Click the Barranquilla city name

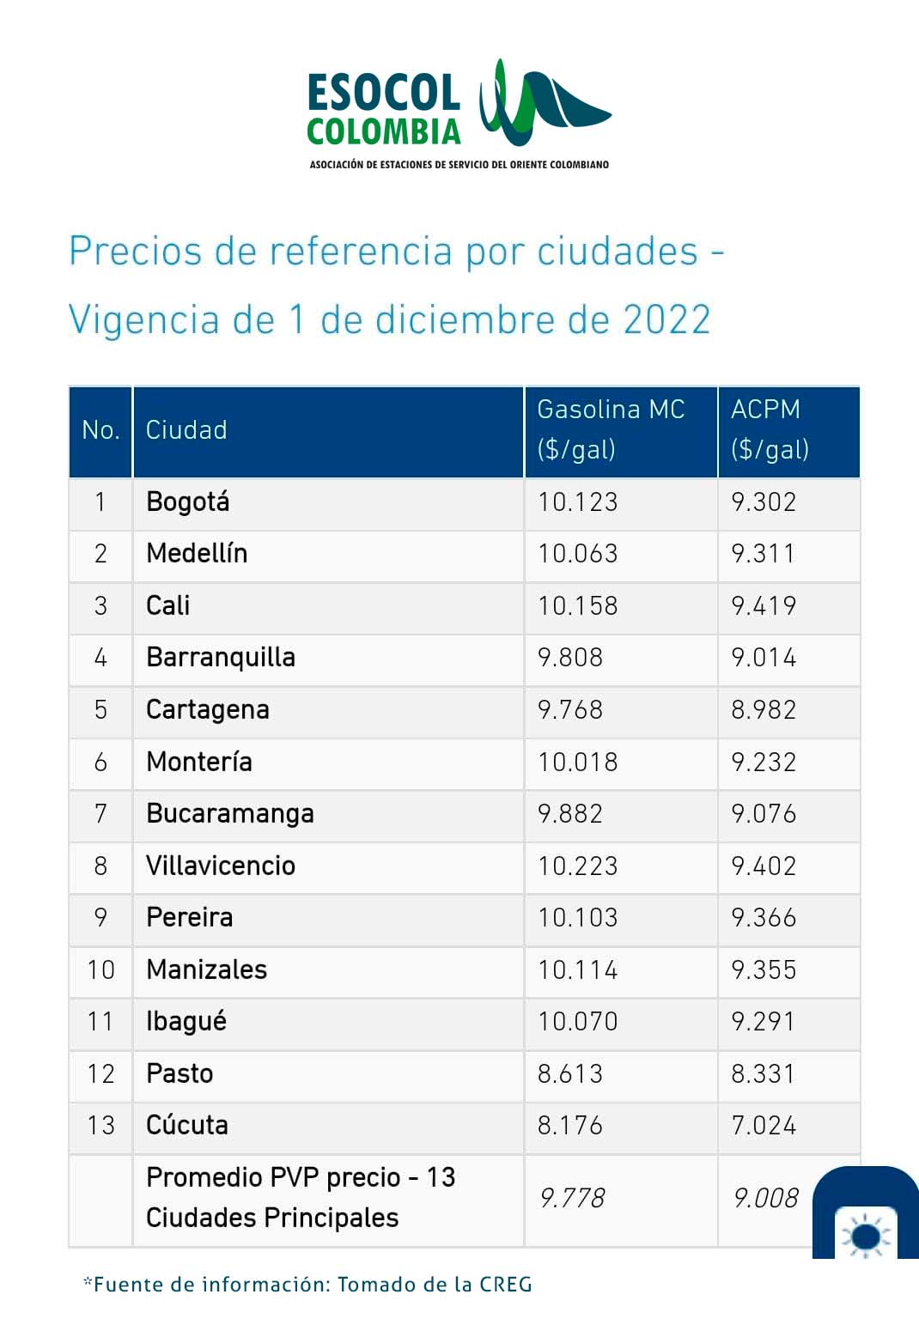click(x=221, y=657)
